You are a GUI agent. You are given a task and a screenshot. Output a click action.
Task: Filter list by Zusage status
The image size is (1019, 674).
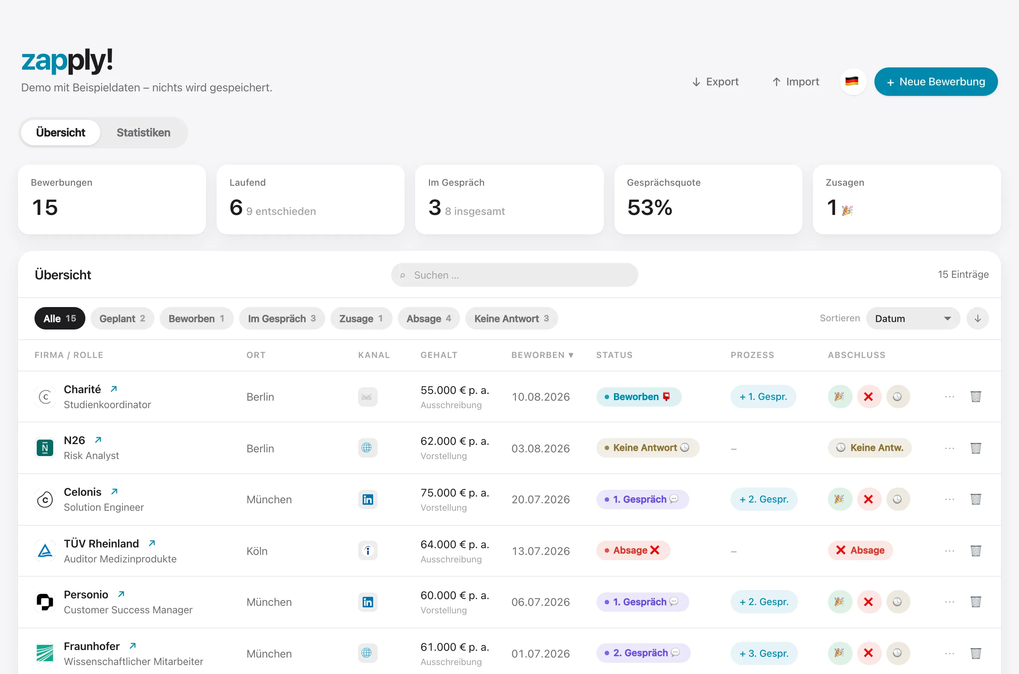pyautogui.click(x=361, y=319)
